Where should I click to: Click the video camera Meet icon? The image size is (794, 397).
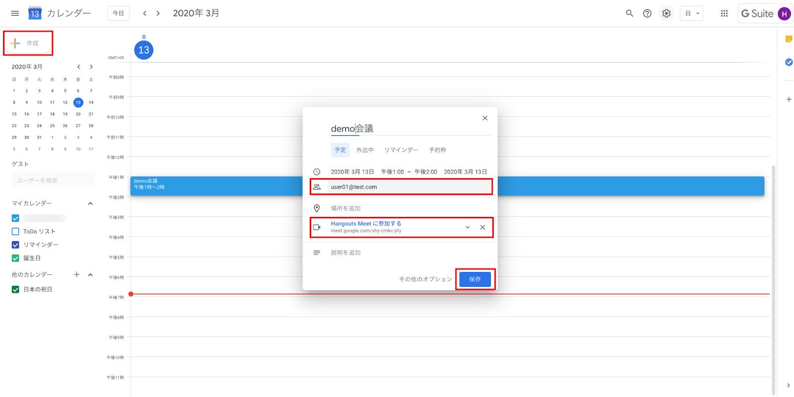(x=317, y=227)
